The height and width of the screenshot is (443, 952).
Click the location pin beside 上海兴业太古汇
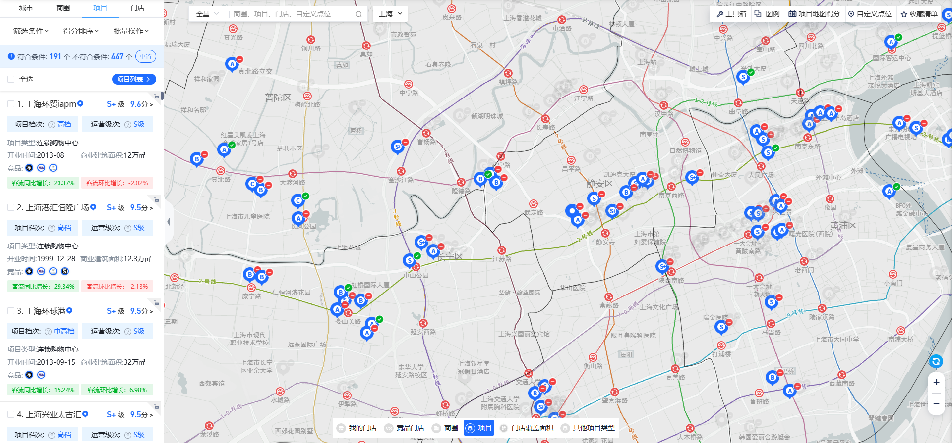pos(85,414)
